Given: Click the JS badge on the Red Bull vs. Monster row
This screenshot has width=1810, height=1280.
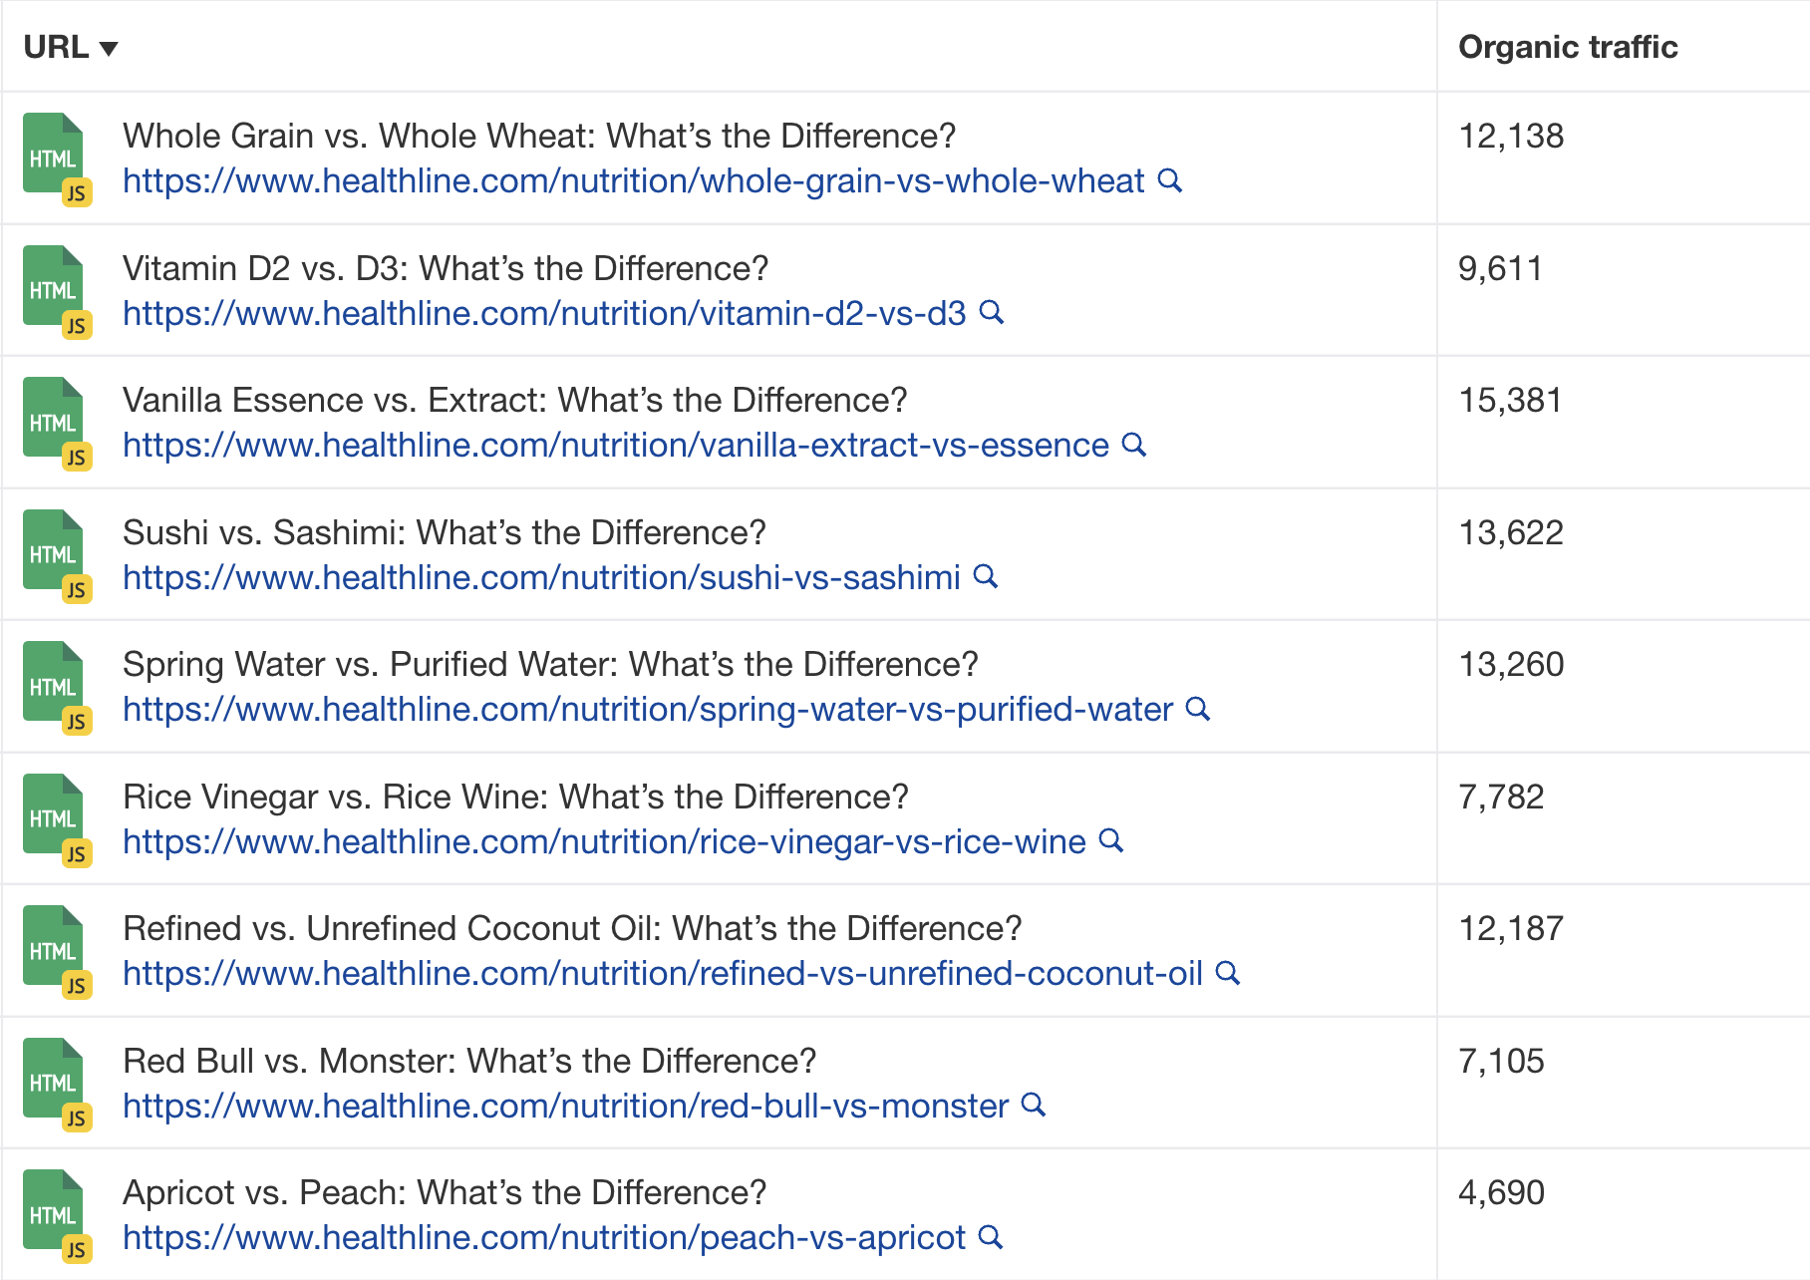Looking at the screenshot, I should point(78,1118).
